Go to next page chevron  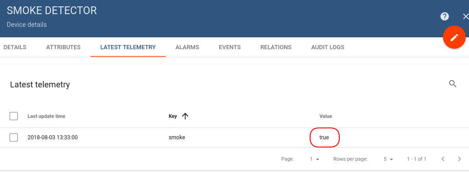[459, 159]
